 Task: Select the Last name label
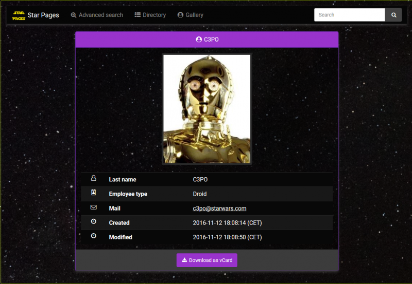(123, 180)
